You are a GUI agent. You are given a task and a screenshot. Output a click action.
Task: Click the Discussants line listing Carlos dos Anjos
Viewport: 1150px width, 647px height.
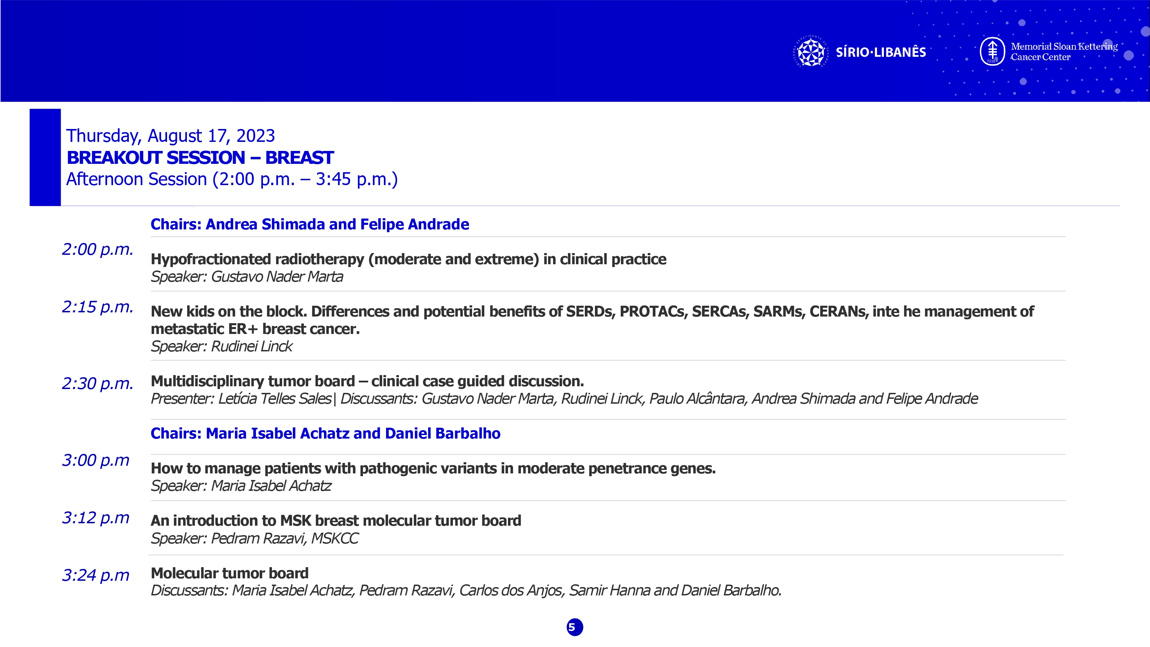tap(466, 590)
